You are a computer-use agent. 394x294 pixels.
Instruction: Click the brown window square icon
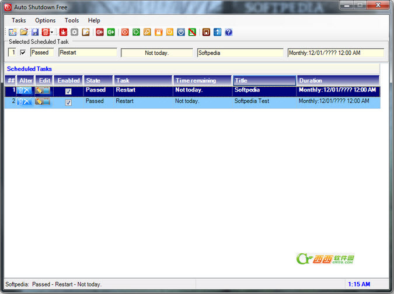pyautogui.click(x=206, y=32)
